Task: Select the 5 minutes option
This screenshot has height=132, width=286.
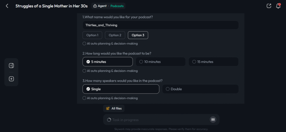Action: pyautogui.click(x=108, y=62)
